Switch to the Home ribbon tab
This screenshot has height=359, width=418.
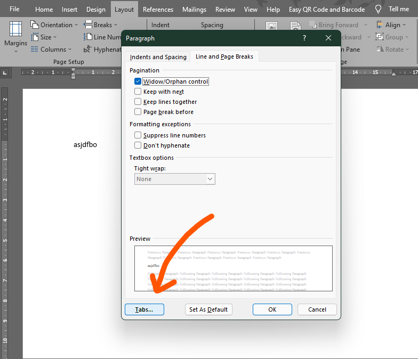44,10
